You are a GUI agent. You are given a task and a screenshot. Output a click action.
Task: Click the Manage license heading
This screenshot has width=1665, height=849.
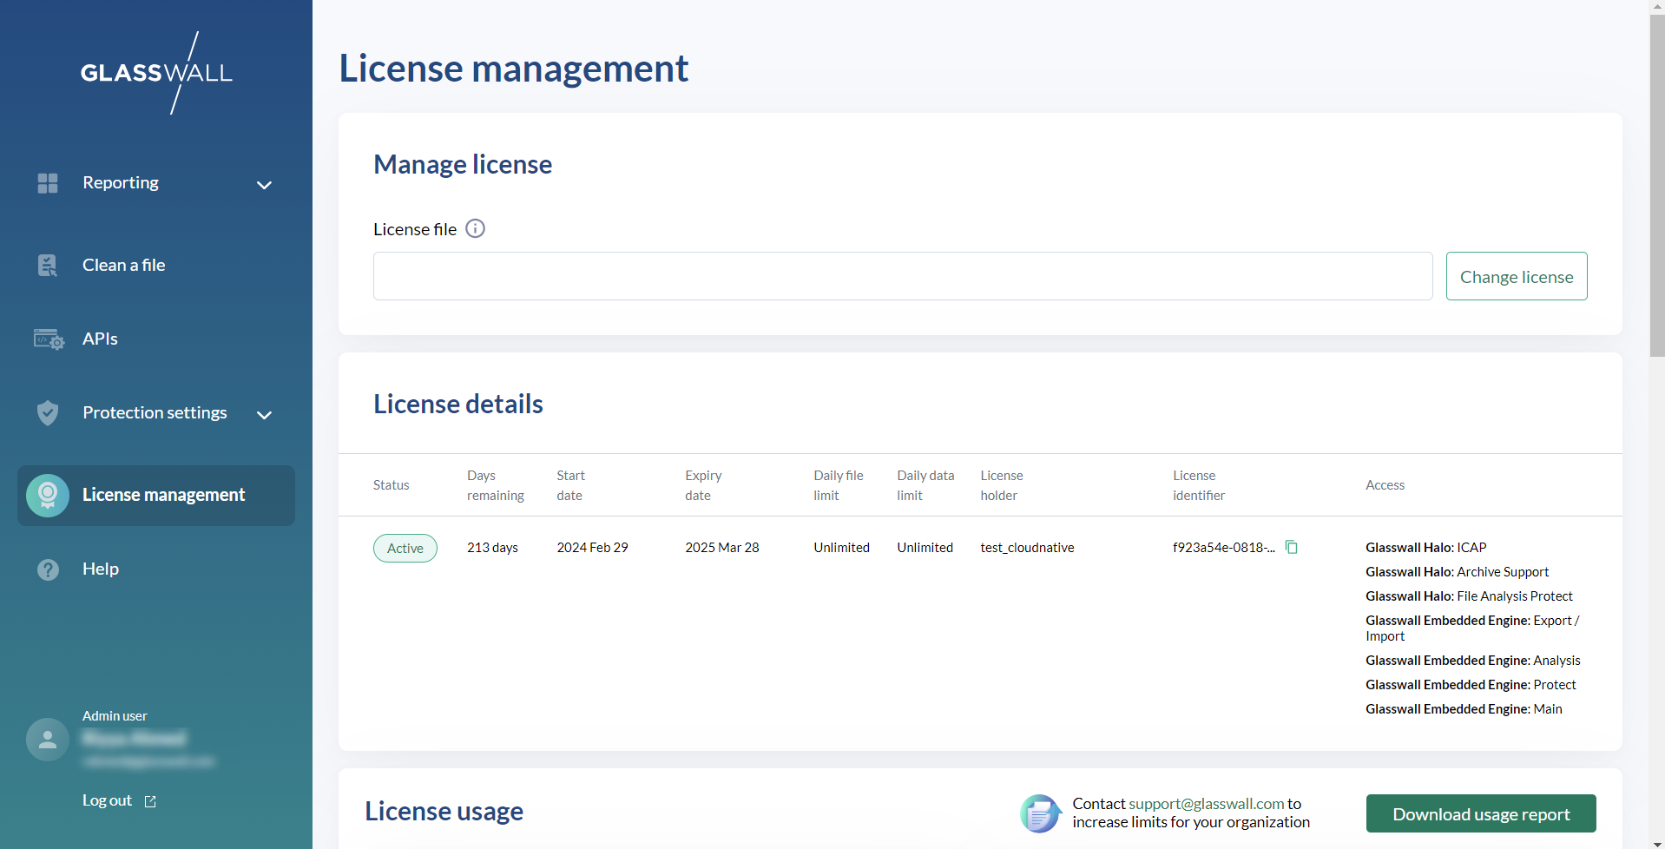pyautogui.click(x=463, y=164)
